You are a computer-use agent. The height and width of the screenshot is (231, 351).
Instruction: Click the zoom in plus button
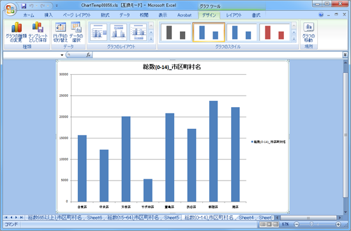pyautogui.click(x=338, y=224)
